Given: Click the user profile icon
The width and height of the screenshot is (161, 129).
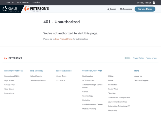Looking at the screenshot, I should point(154,3).
